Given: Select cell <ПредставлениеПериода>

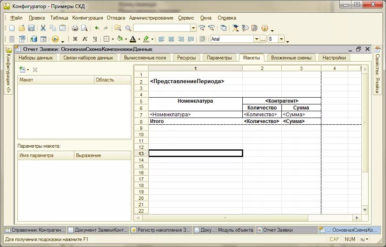Looking at the screenshot, I should [196, 81].
